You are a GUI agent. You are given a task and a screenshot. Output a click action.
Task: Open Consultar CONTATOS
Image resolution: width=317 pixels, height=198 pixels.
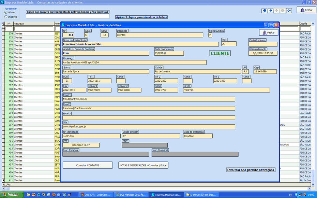88,165
